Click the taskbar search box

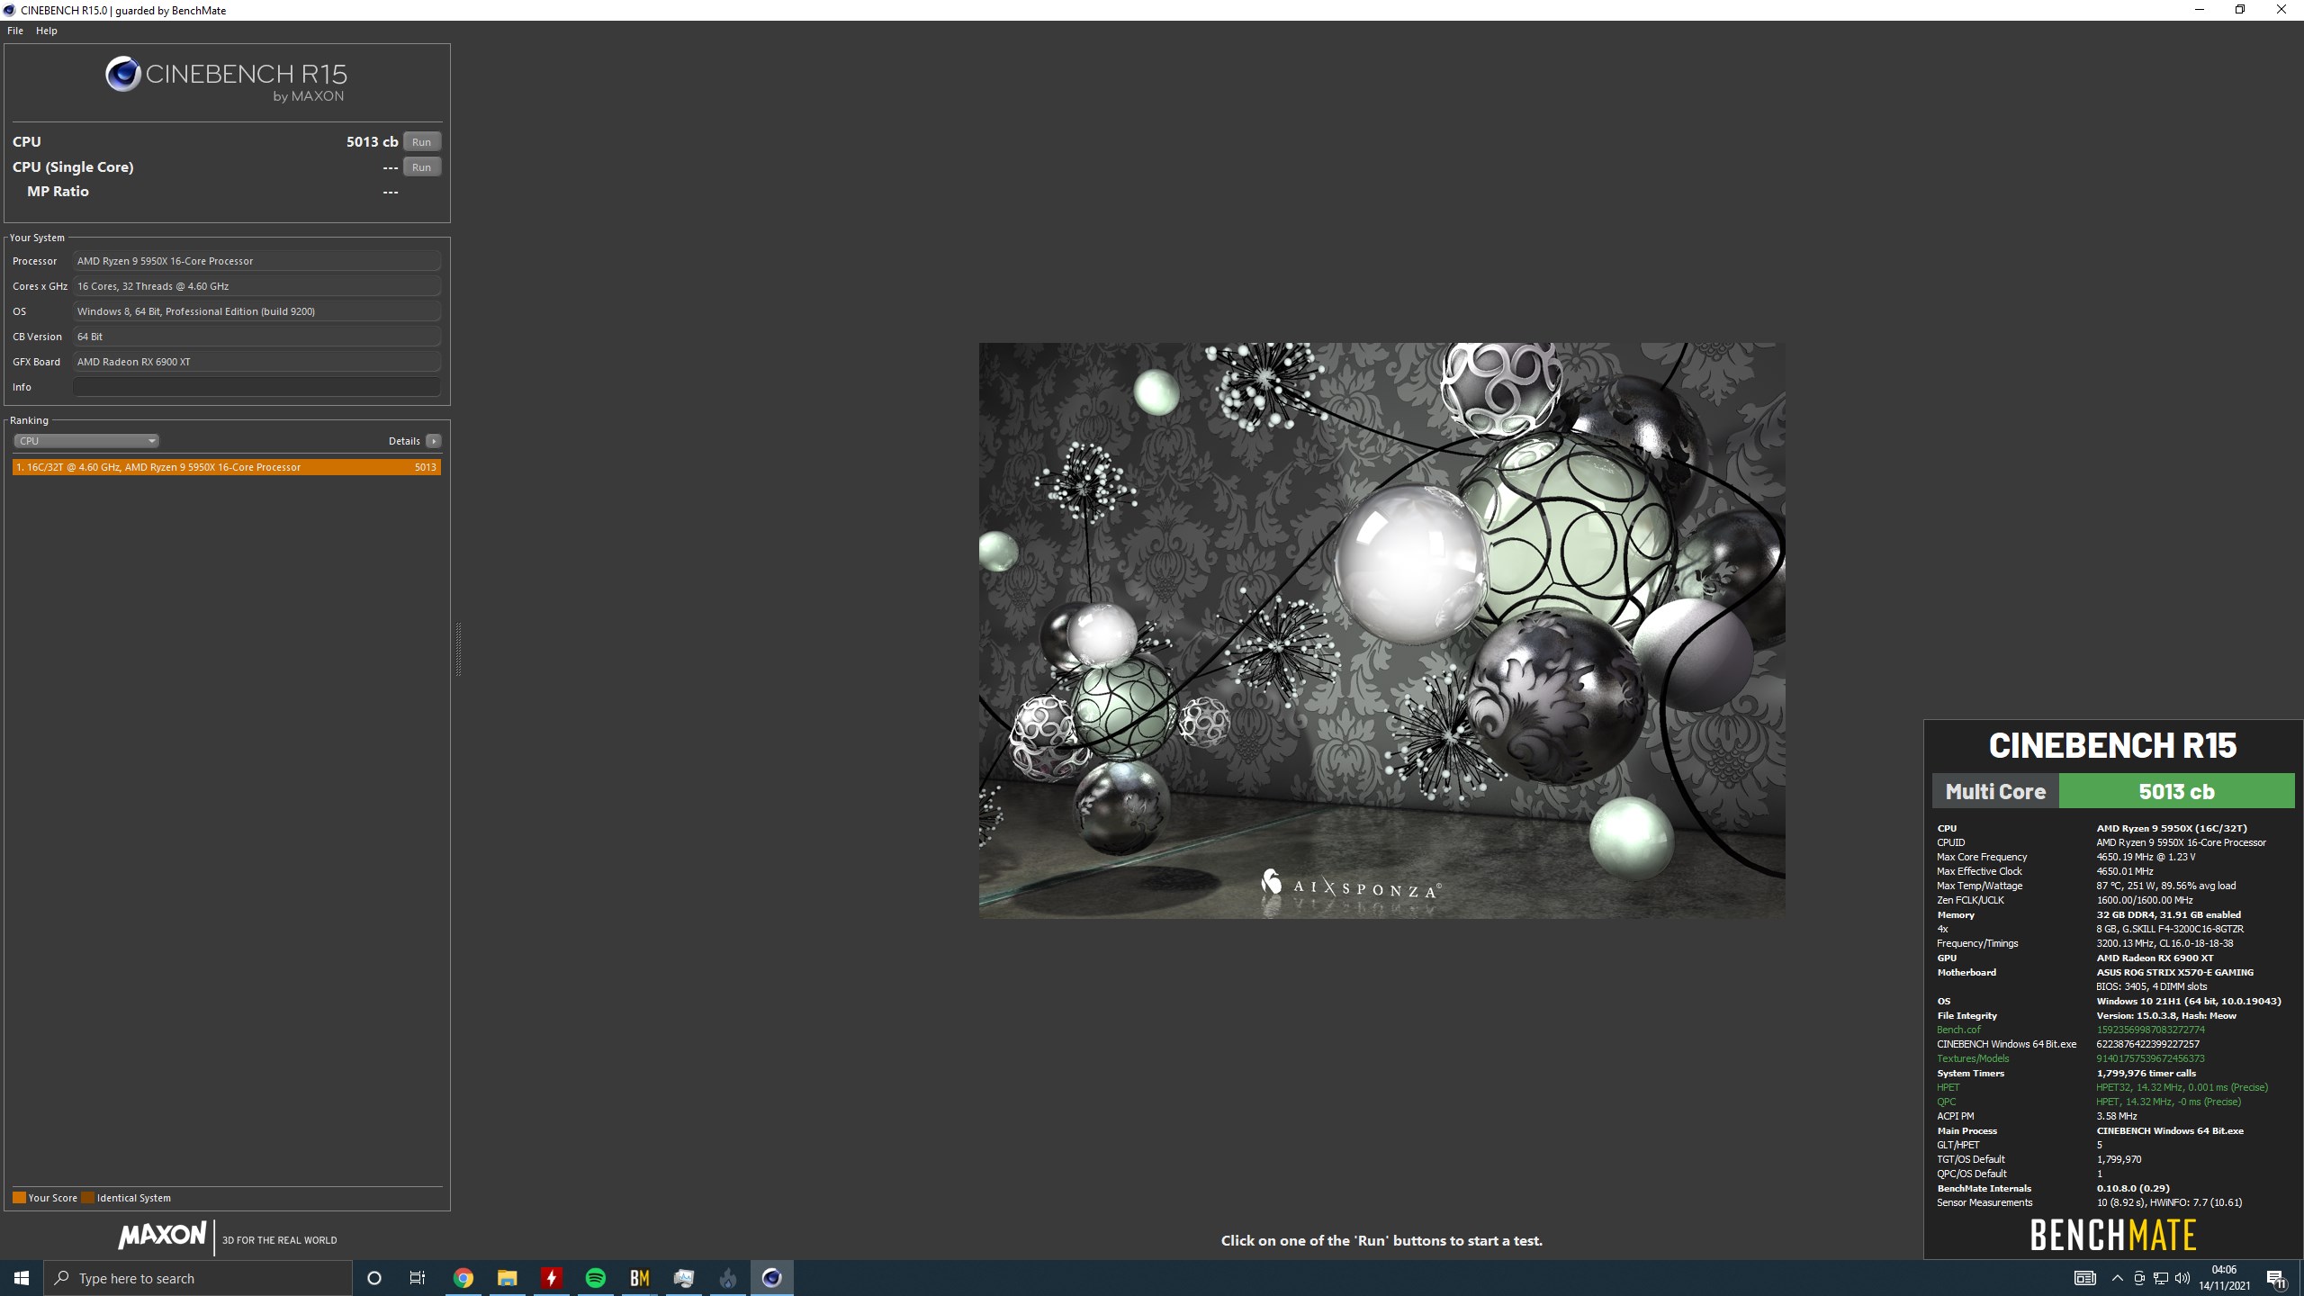198,1278
